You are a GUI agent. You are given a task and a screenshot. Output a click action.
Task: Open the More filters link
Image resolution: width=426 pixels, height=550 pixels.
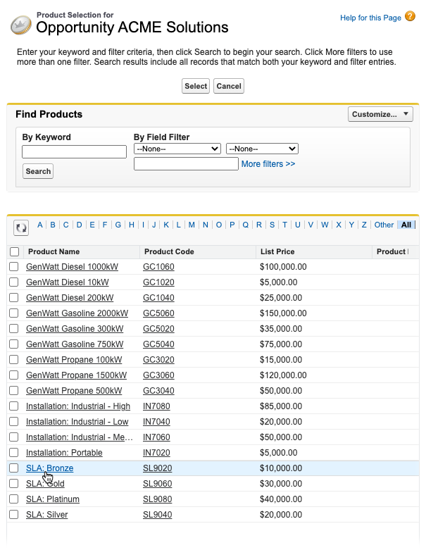(268, 164)
